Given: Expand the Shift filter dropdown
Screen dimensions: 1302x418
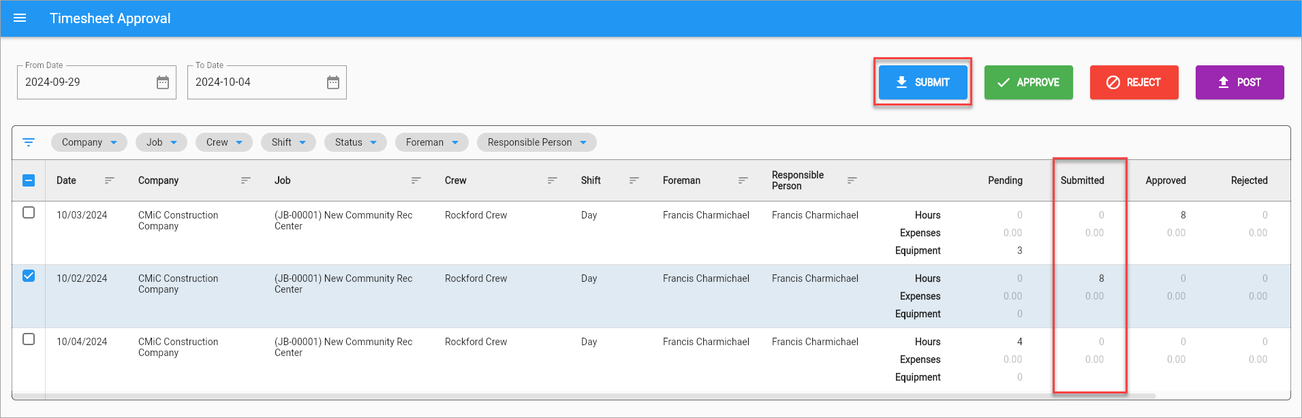Looking at the screenshot, I should click(288, 142).
